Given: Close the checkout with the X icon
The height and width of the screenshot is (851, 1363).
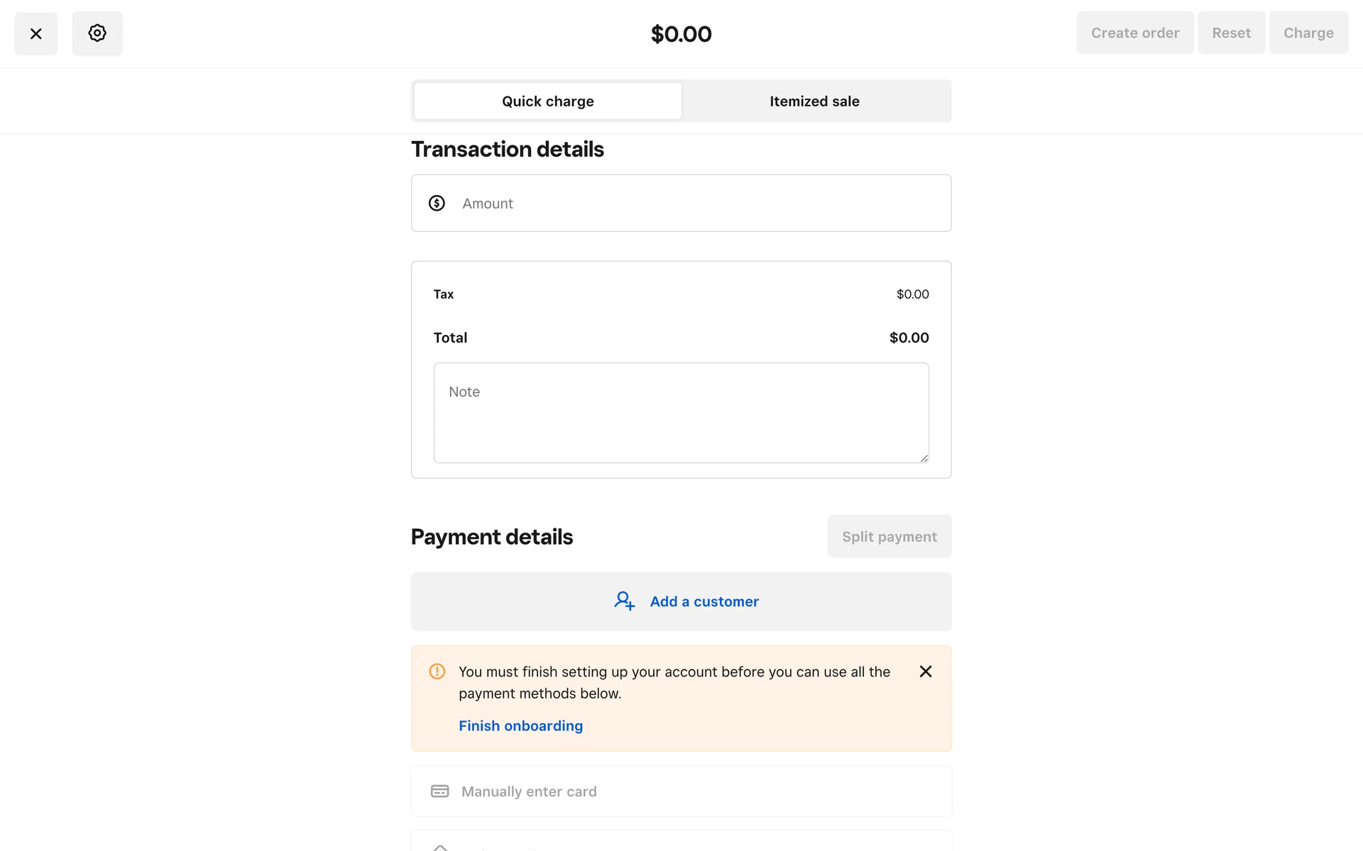Looking at the screenshot, I should click(36, 33).
